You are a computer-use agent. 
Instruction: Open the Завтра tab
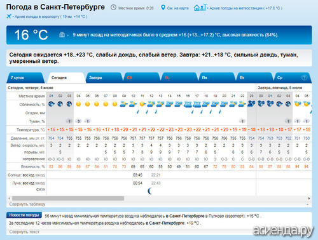tap(104, 77)
